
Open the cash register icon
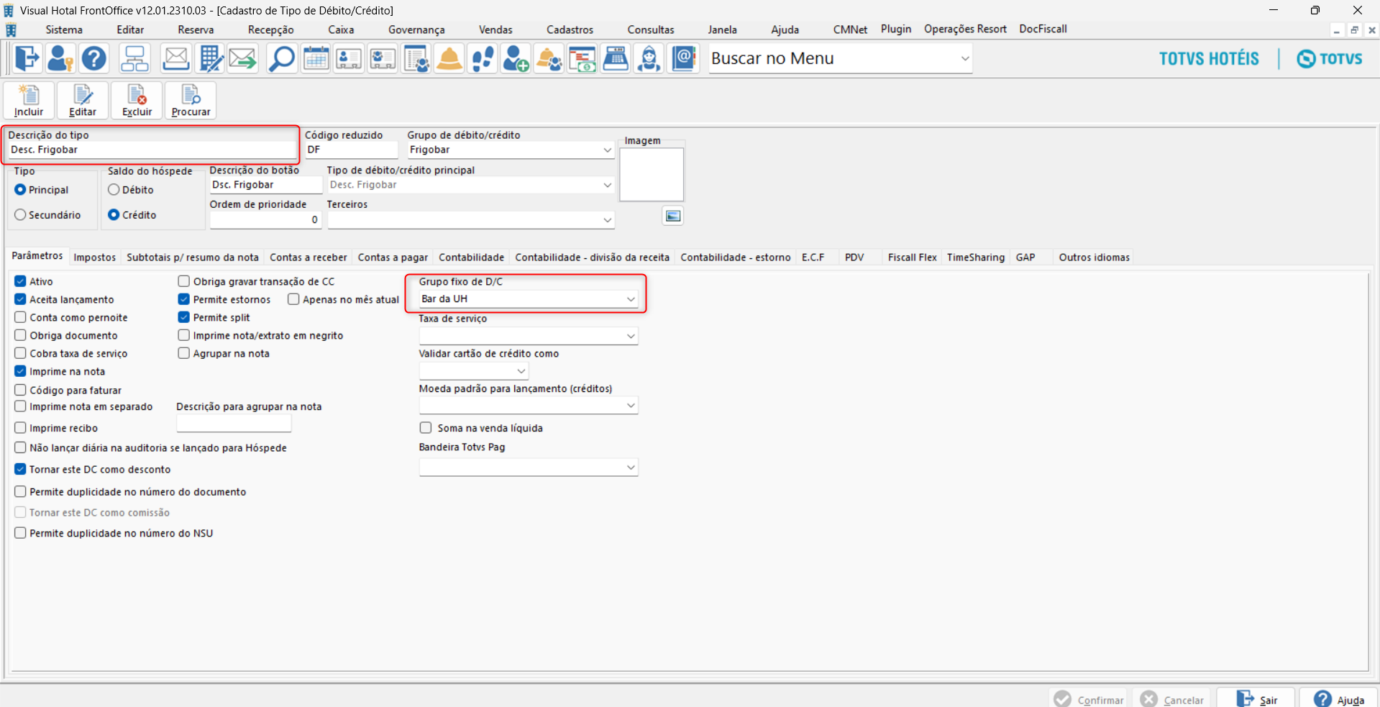[x=616, y=58]
